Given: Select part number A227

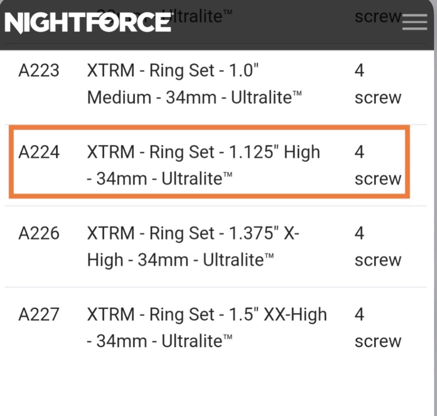Looking at the screenshot, I should pos(39,315).
